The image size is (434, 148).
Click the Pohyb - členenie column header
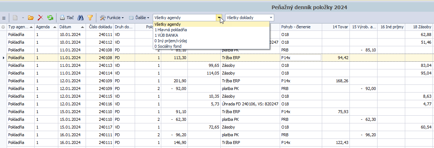296,27
